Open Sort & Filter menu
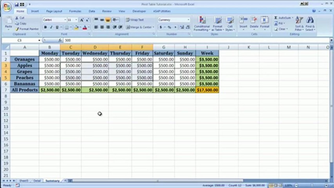 [x=299, y=24]
